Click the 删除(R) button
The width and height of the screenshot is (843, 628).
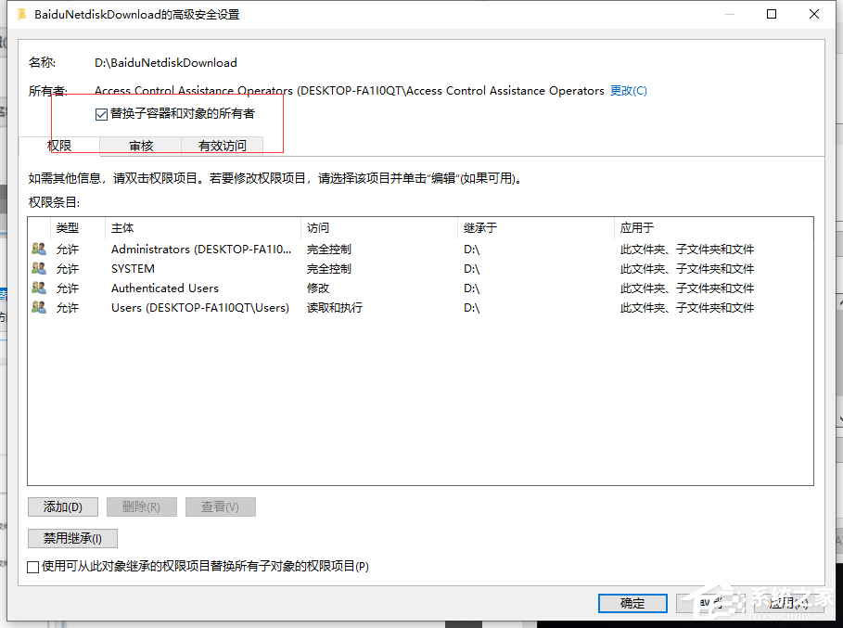(141, 506)
